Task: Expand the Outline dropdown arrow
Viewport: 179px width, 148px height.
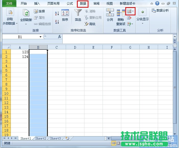Action: [142, 23]
